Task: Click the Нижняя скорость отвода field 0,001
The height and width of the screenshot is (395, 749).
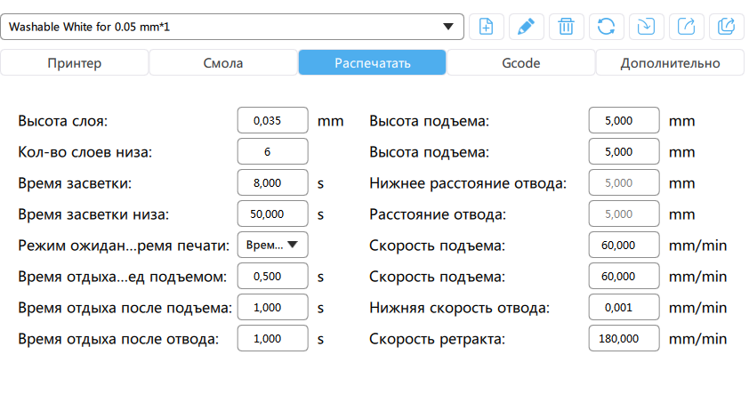Action: coord(624,307)
